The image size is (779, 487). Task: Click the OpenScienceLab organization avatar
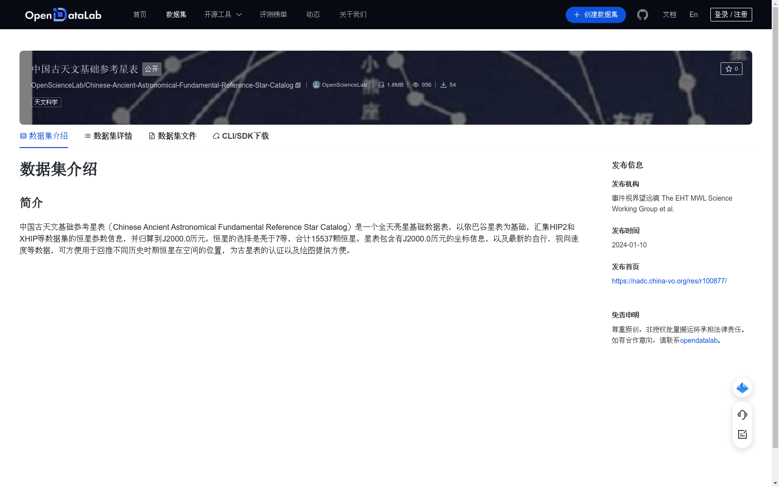316,84
